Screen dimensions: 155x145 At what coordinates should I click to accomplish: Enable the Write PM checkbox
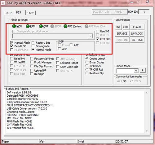click(11, 62)
